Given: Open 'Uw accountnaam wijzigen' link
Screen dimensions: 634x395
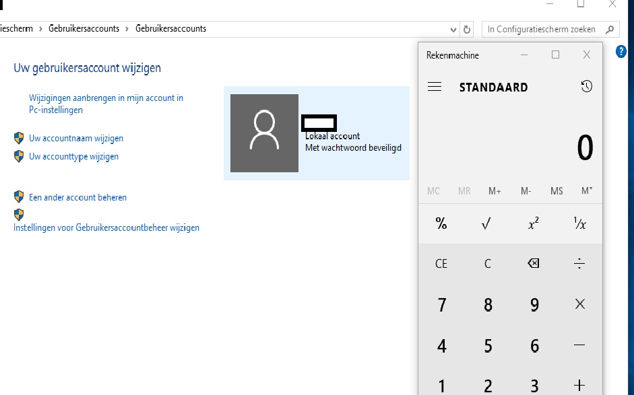Looking at the screenshot, I should 76,138.
